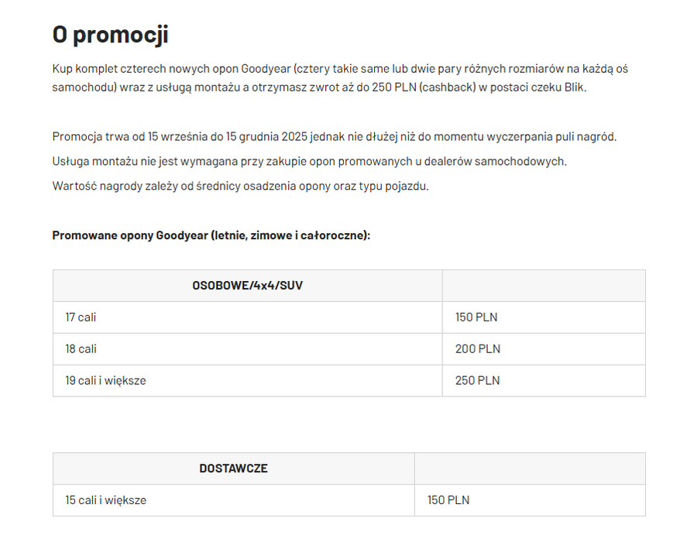This screenshot has height=542, width=697.
Task: Click the "O promocji" heading
Action: pyautogui.click(x=110, y=35)
